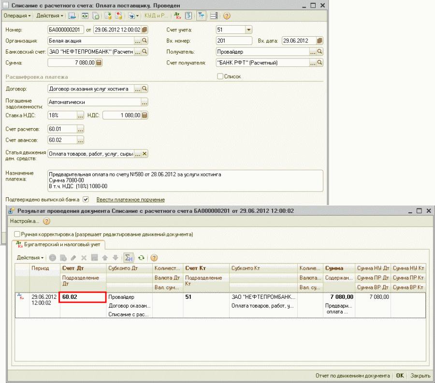The image size is (435, 383).
Task: Open the Операция dropdown menu
Action: [x=17, y=15]
